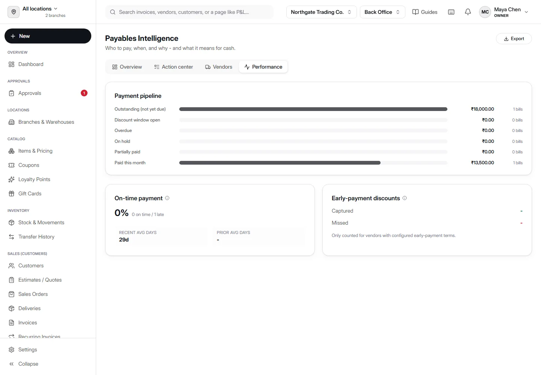This screenshot has width=541, height=375.
Task: Click the ₹18,000.00 outstanding amount
Action: pyautogui.click(x=482, y=109)
